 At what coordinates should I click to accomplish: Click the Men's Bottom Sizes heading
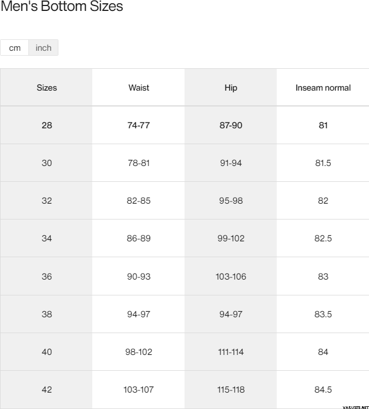(x=62, y=7)
